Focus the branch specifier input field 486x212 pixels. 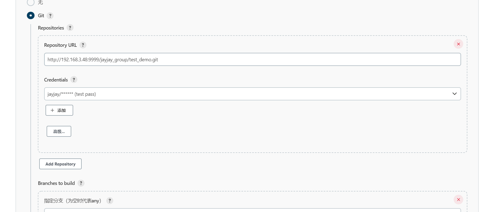[252, 210]
